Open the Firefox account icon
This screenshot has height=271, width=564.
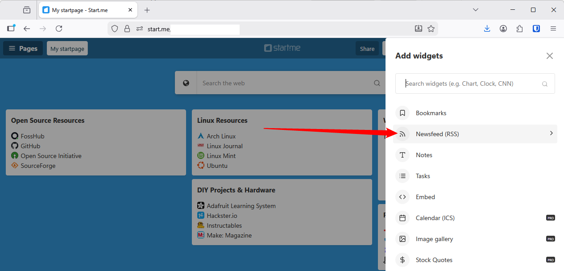(x=503, y=29)
